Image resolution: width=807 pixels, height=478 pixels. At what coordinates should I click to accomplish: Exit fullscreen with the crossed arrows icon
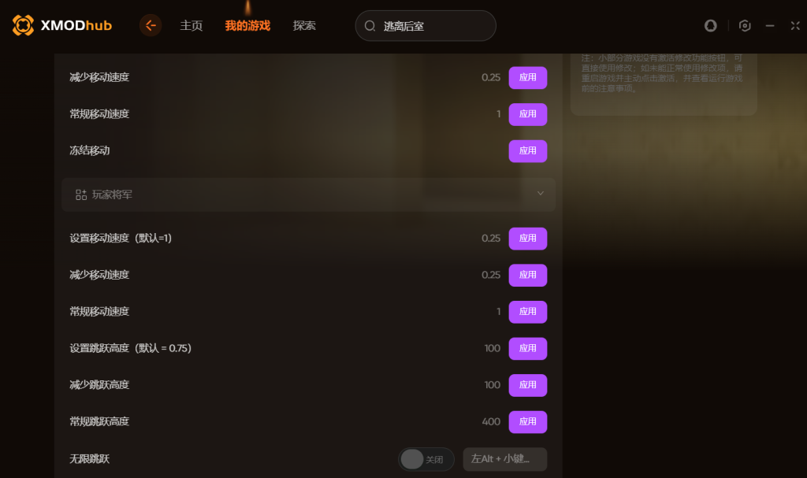coord(795,25)
